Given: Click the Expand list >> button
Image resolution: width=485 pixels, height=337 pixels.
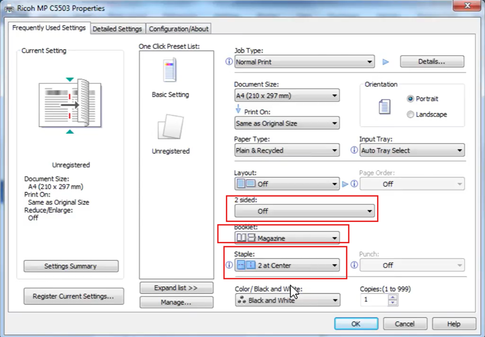Looking at the screenshot, I should click(176, 288).
